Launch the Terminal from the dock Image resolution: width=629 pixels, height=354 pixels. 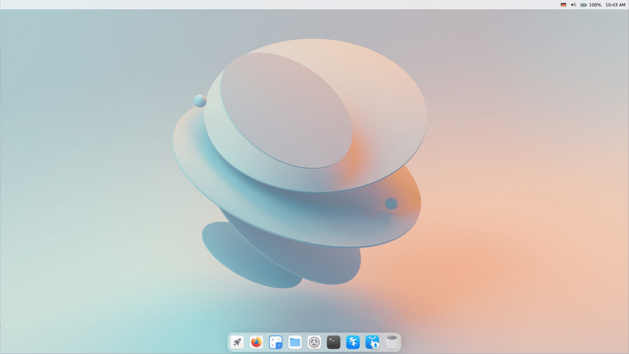[x=333, y=343]
